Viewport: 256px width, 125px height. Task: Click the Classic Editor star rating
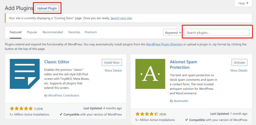click(21, 108)
